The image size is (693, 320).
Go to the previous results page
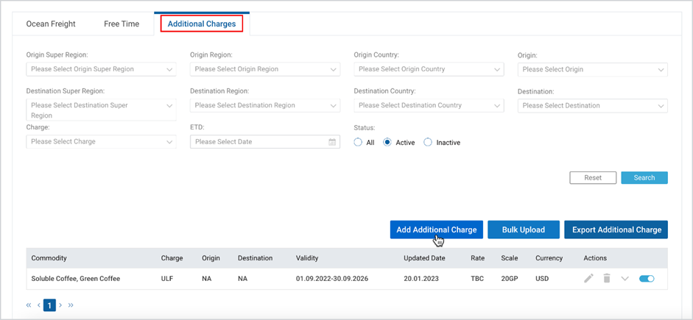click(39, 305)
